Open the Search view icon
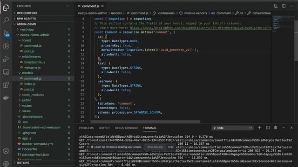 pos(6,20)
